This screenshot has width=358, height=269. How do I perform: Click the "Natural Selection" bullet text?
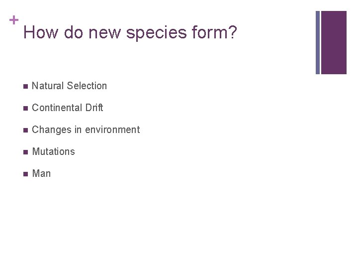[69, 86]
